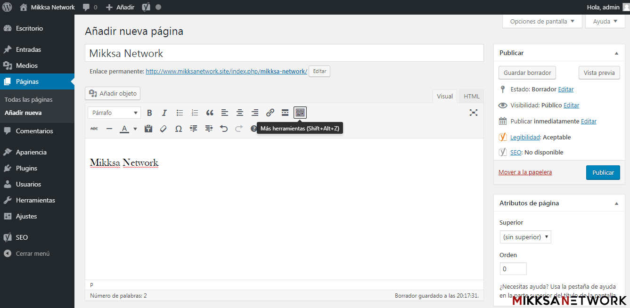Open Plugins in the sidebar menu
This screenshot has height=308, width=630.
point(26,168)
